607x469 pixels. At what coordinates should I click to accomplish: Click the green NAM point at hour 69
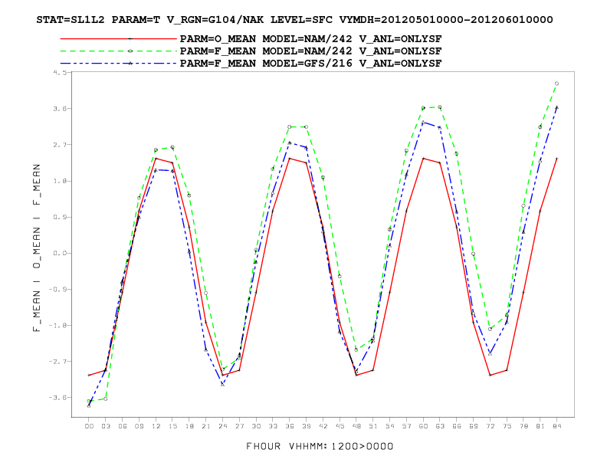pos(473,254)
